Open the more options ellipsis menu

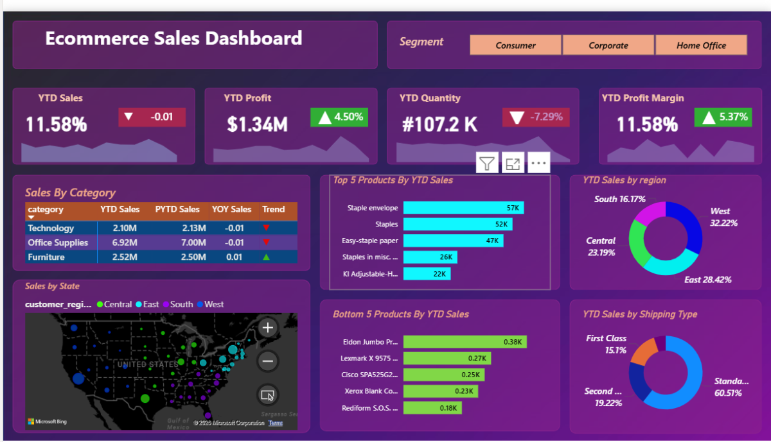click(x=538, y=163)
